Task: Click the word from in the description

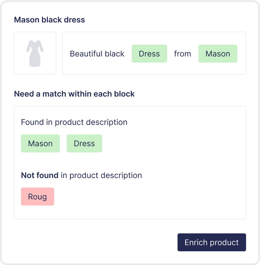Action: pos(182,53)
